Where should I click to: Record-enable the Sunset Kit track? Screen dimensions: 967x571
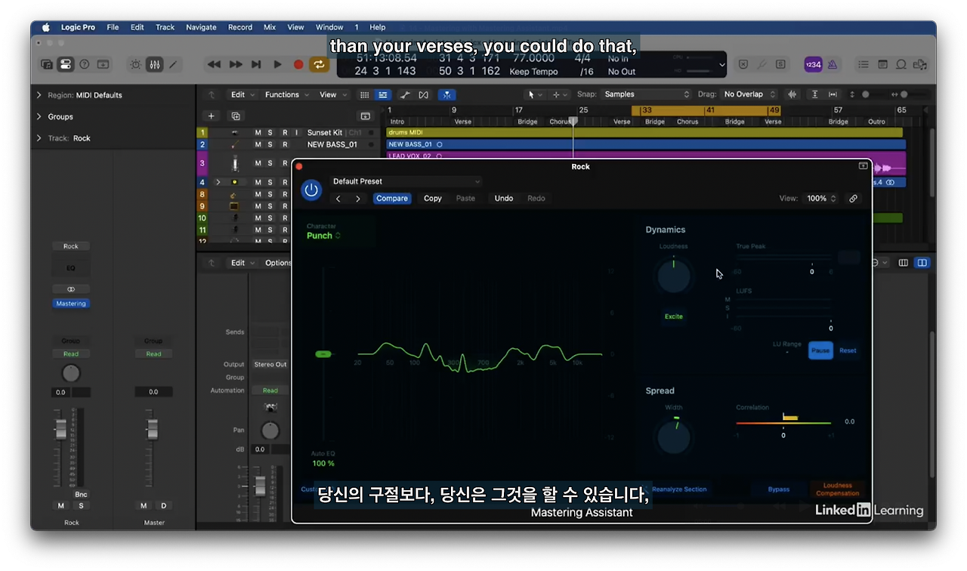coord(285,133)
